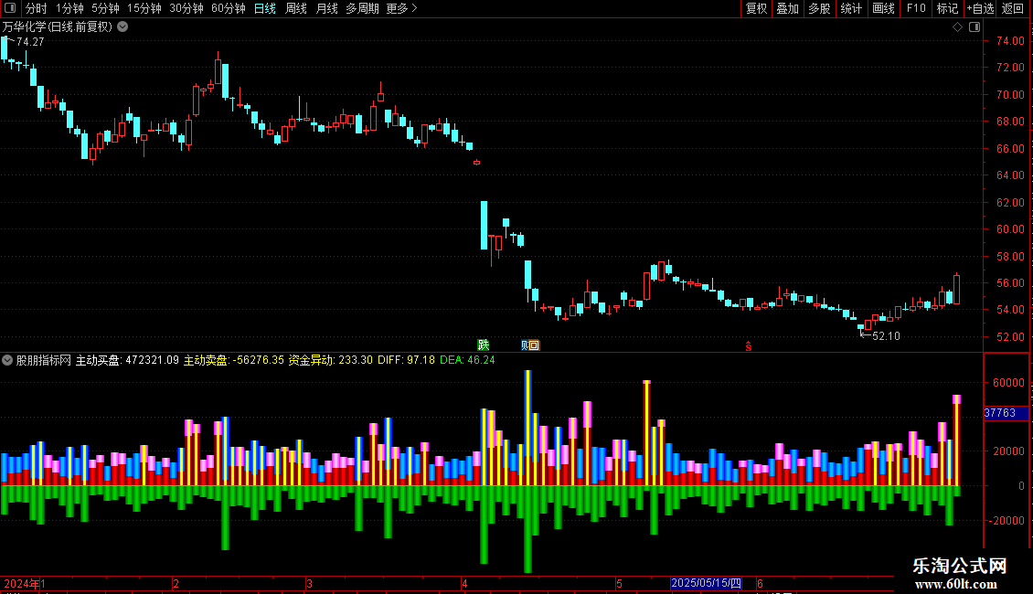Viewport: 1033px width, 594px height.
Task: Click the 股朋指标网 indicator name
Action: 44,360
